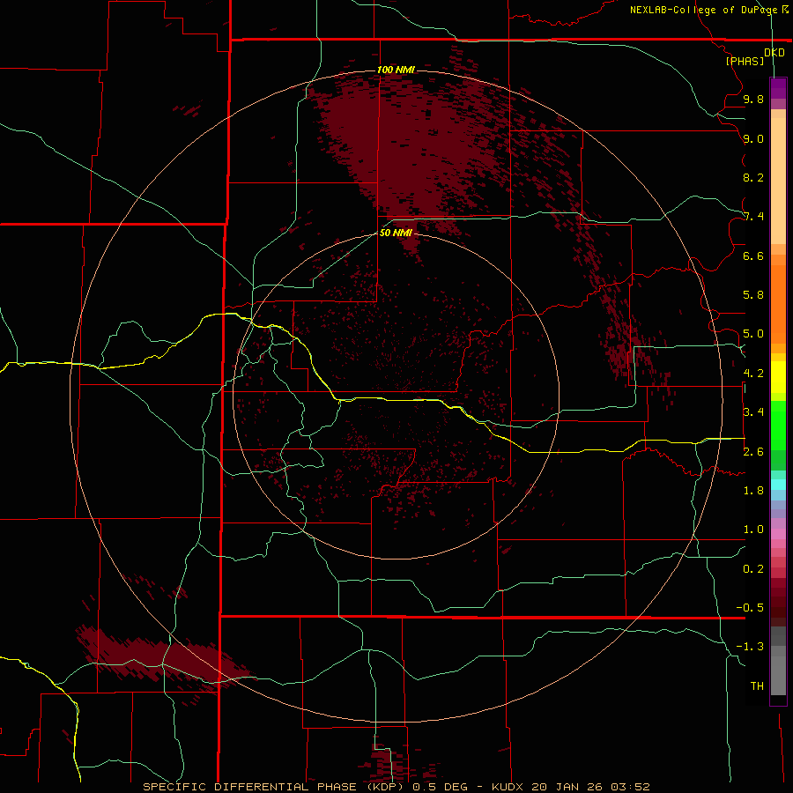
Task: Click the 9.8 value on color scale
Action: click(753, 99)
